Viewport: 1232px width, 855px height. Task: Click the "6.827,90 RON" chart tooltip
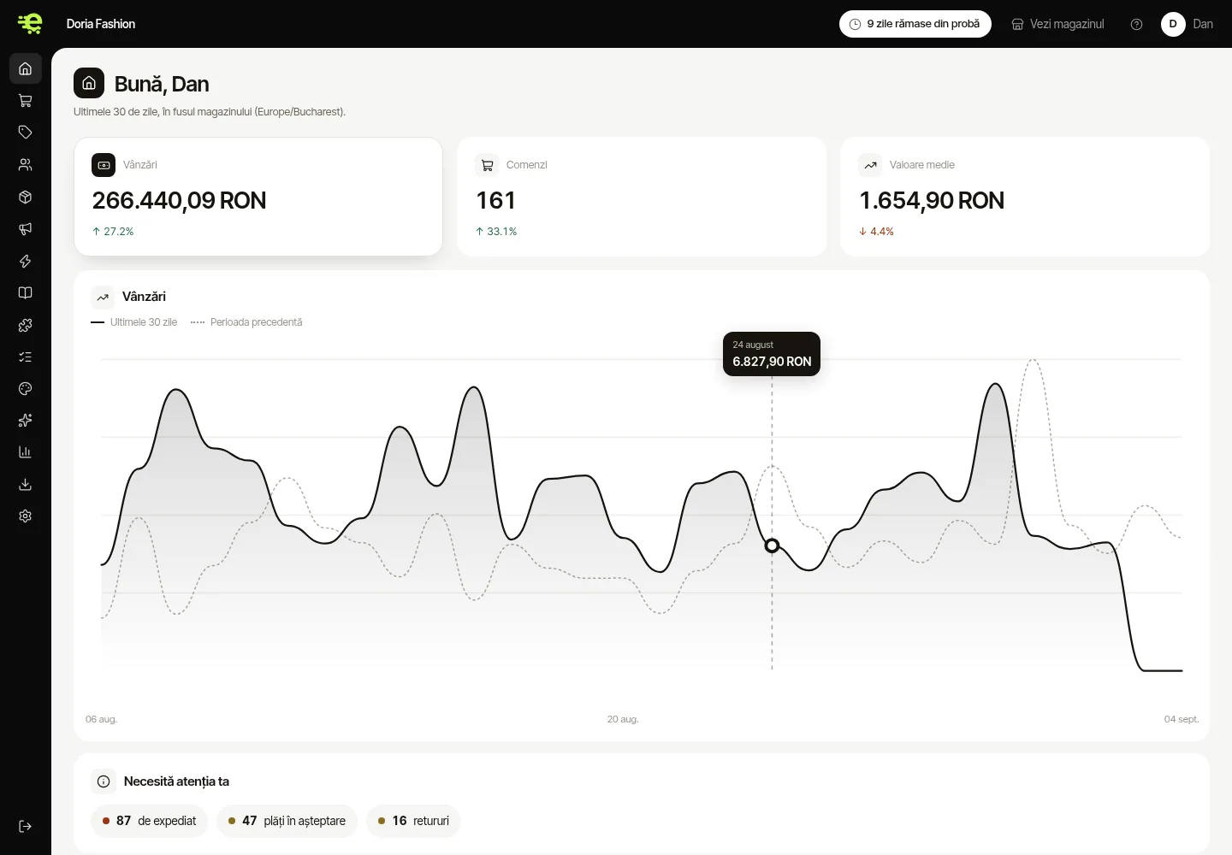(x=772, y=354)
